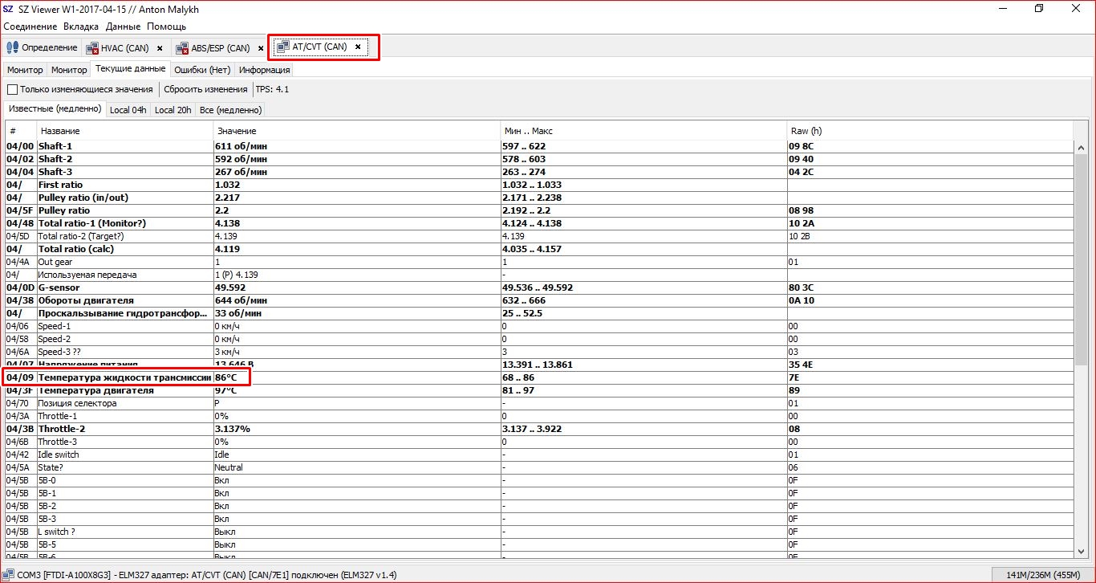The width and height of the screenshot is (1096, 583).
Task: Click the ABS/ESP (CAN) tab computer icon
Action: click(x=182, y=48)
